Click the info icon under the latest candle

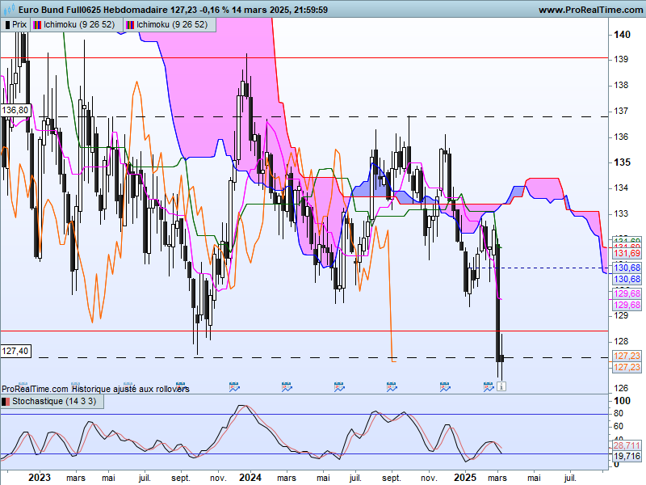(x=501, y=386)
